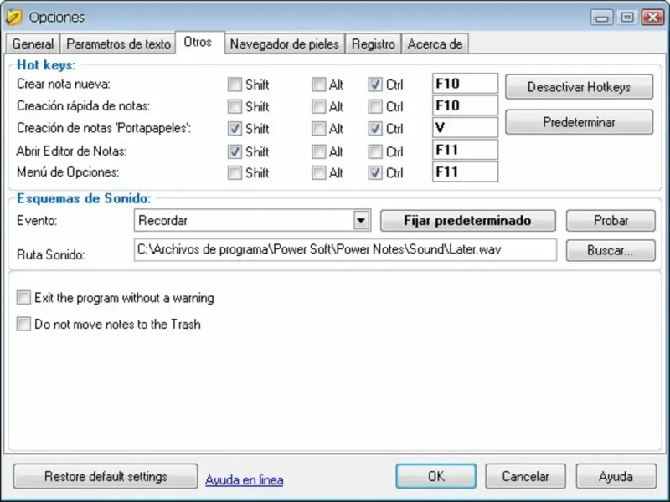Screen dimensions: 670x502
Task: Click the Desactivar Hotkeys button
Action: click(579, 87)
